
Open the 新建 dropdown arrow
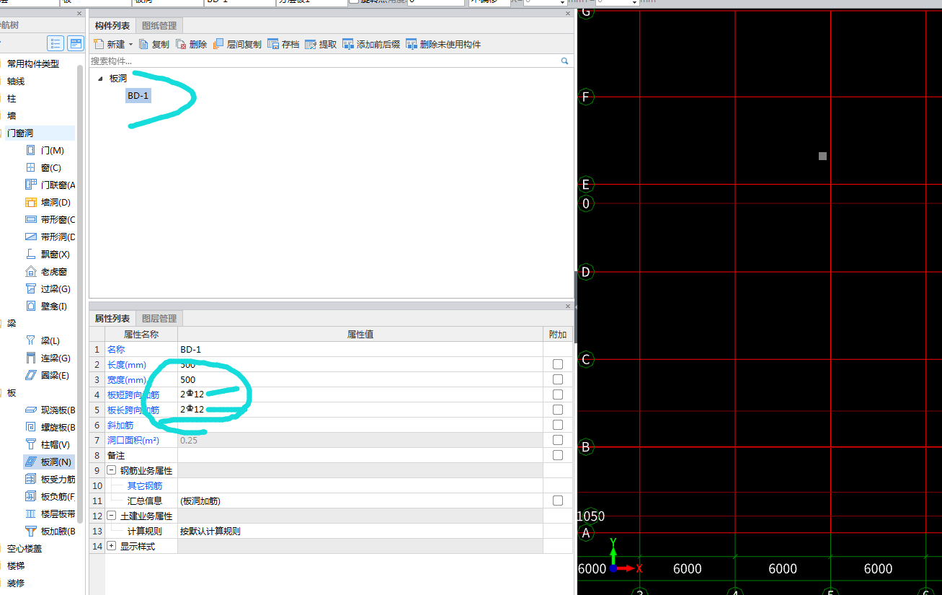130,45
